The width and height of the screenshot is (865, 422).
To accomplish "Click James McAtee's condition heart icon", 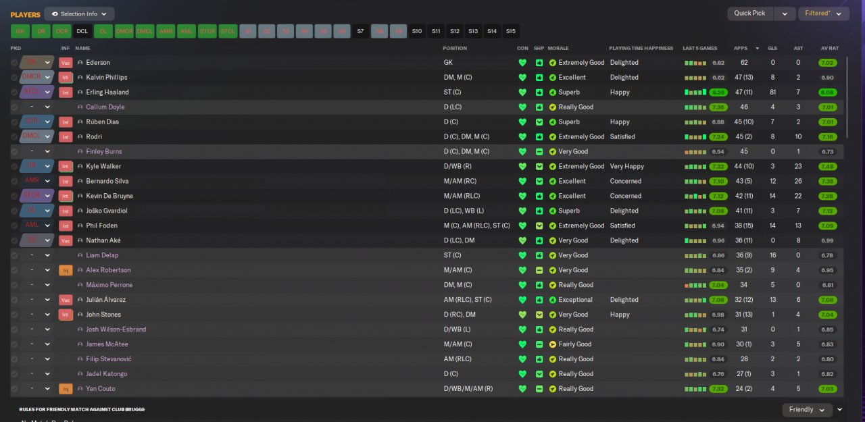I will click(522, 344).
